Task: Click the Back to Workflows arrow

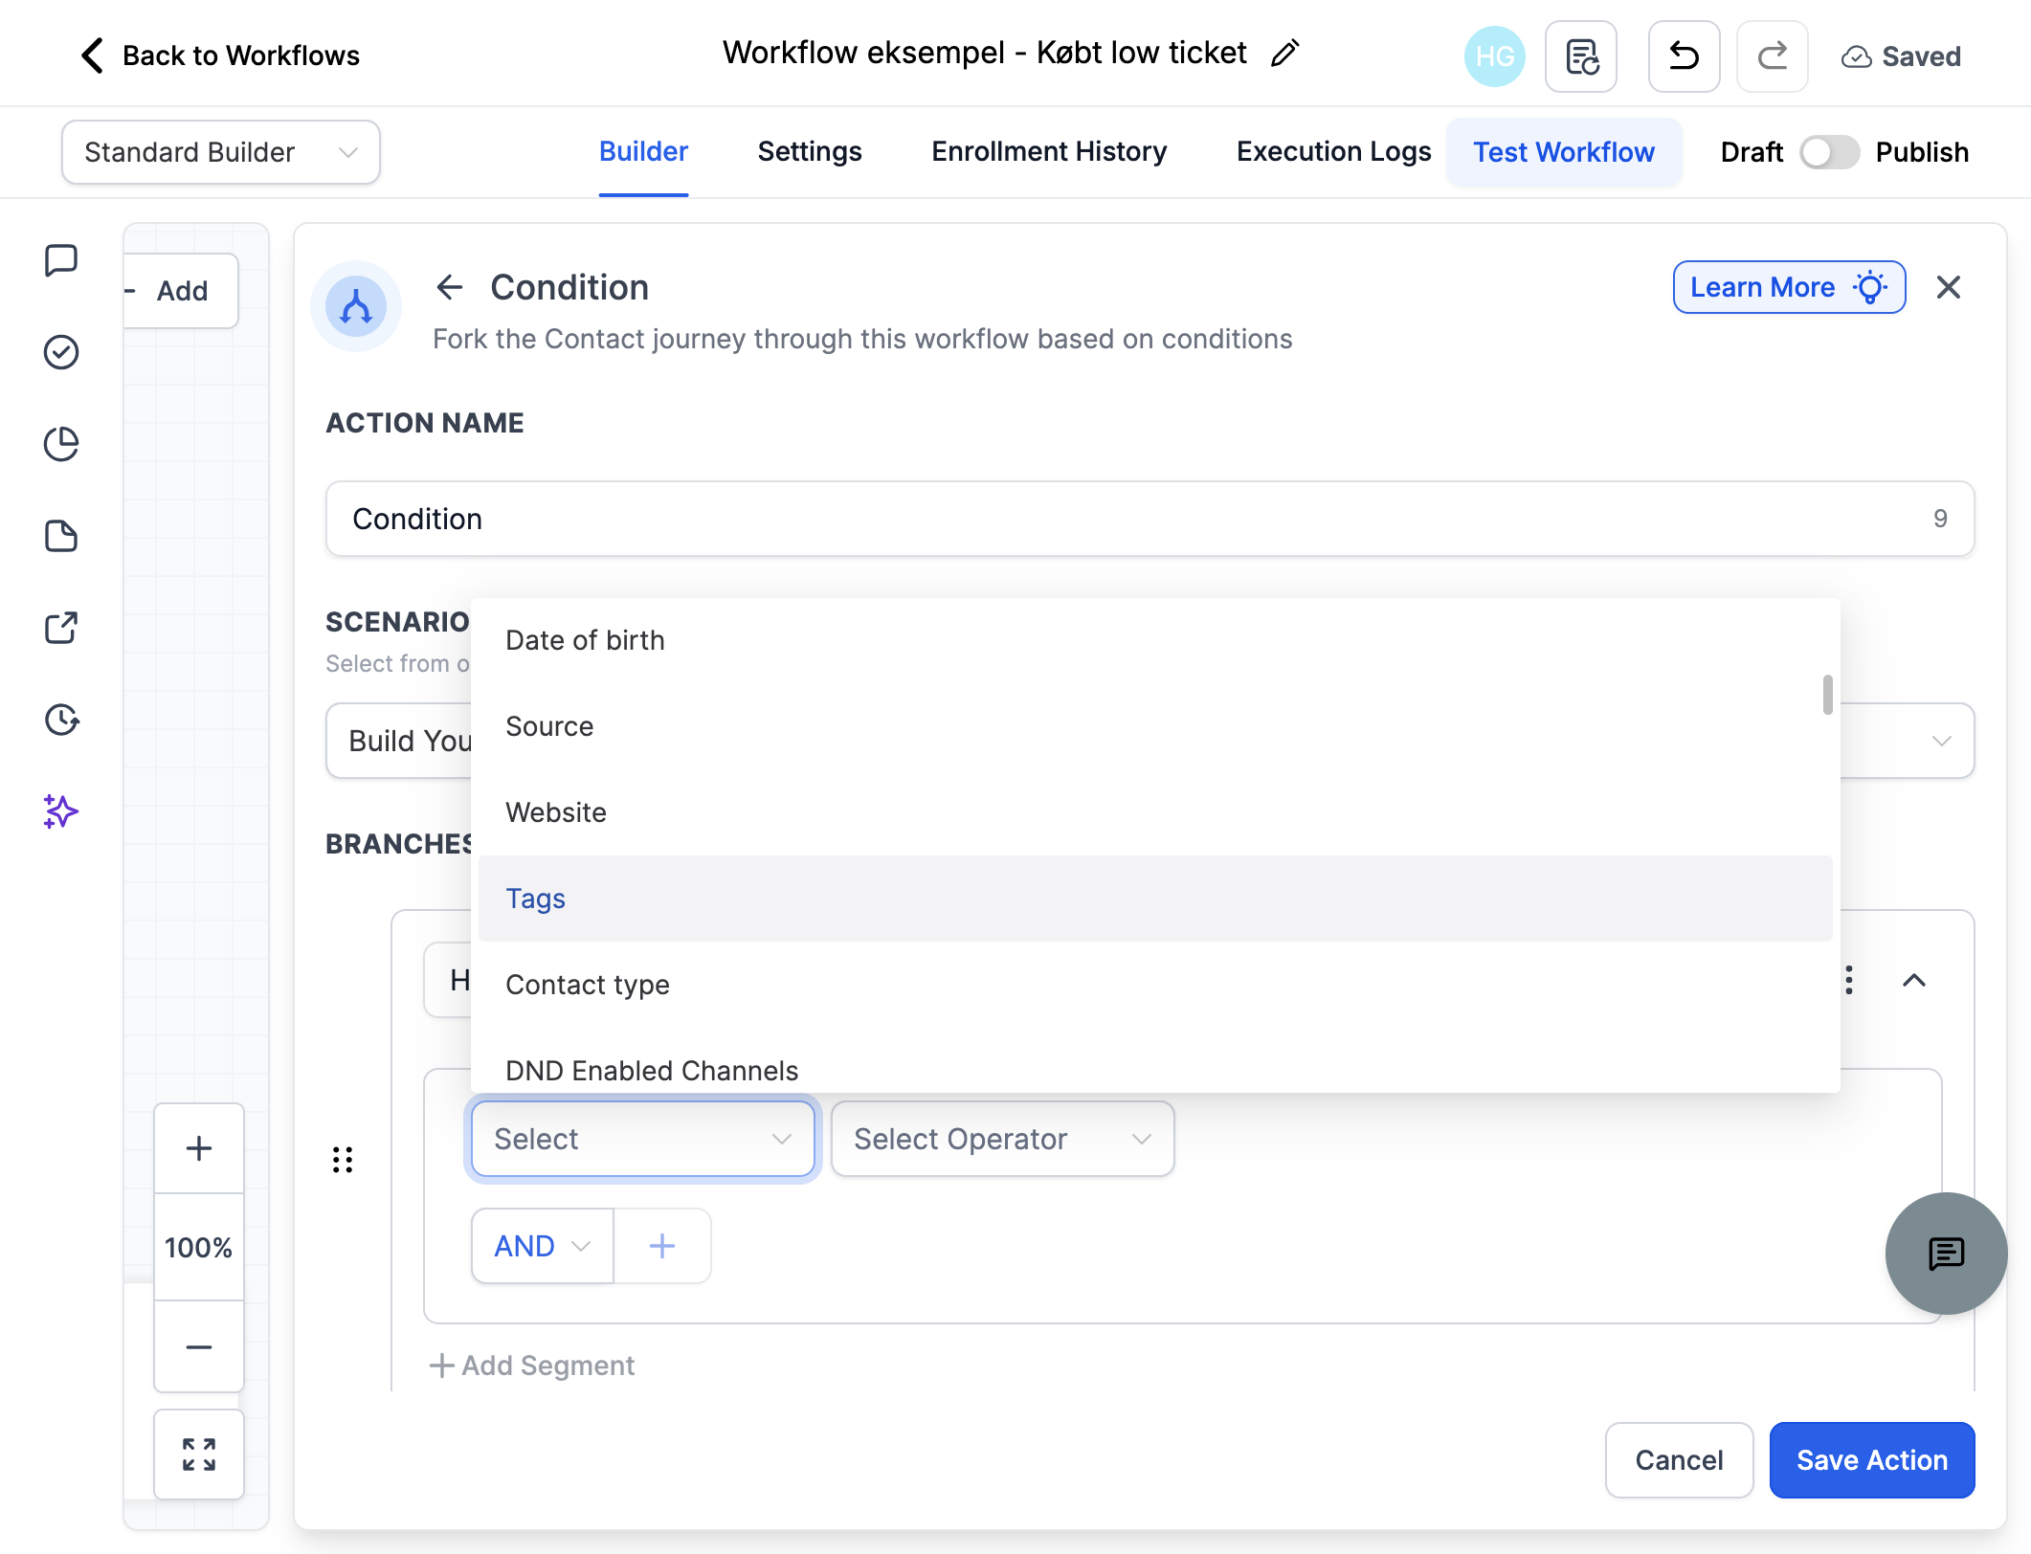Action: coord(92,55)
